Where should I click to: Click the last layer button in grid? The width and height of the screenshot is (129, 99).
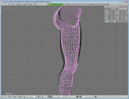(x=75, y=97)
